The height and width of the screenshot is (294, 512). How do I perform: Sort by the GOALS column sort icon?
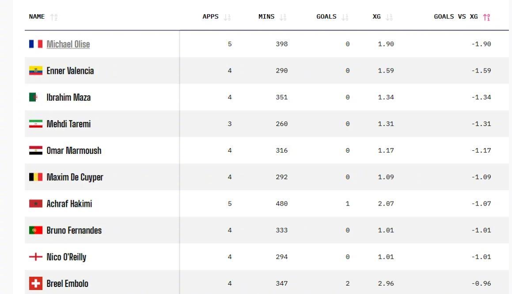tap(345, 17)
